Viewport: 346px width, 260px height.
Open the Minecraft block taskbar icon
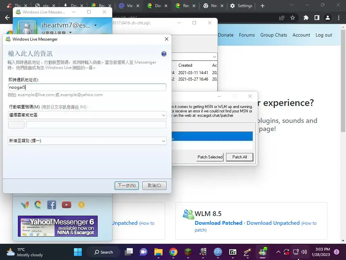coord(188,252)
